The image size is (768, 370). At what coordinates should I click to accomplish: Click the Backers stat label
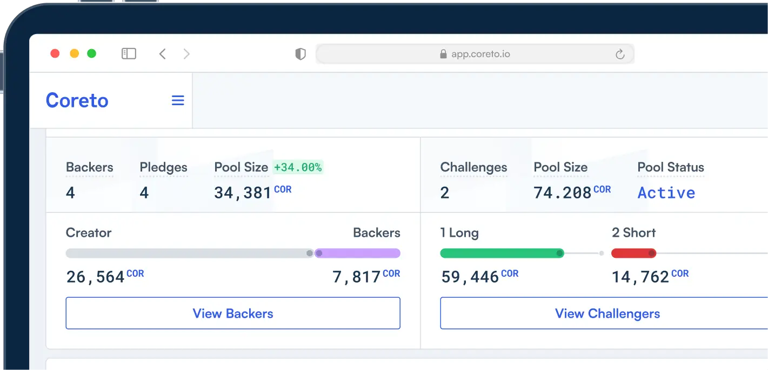(90, 167)
